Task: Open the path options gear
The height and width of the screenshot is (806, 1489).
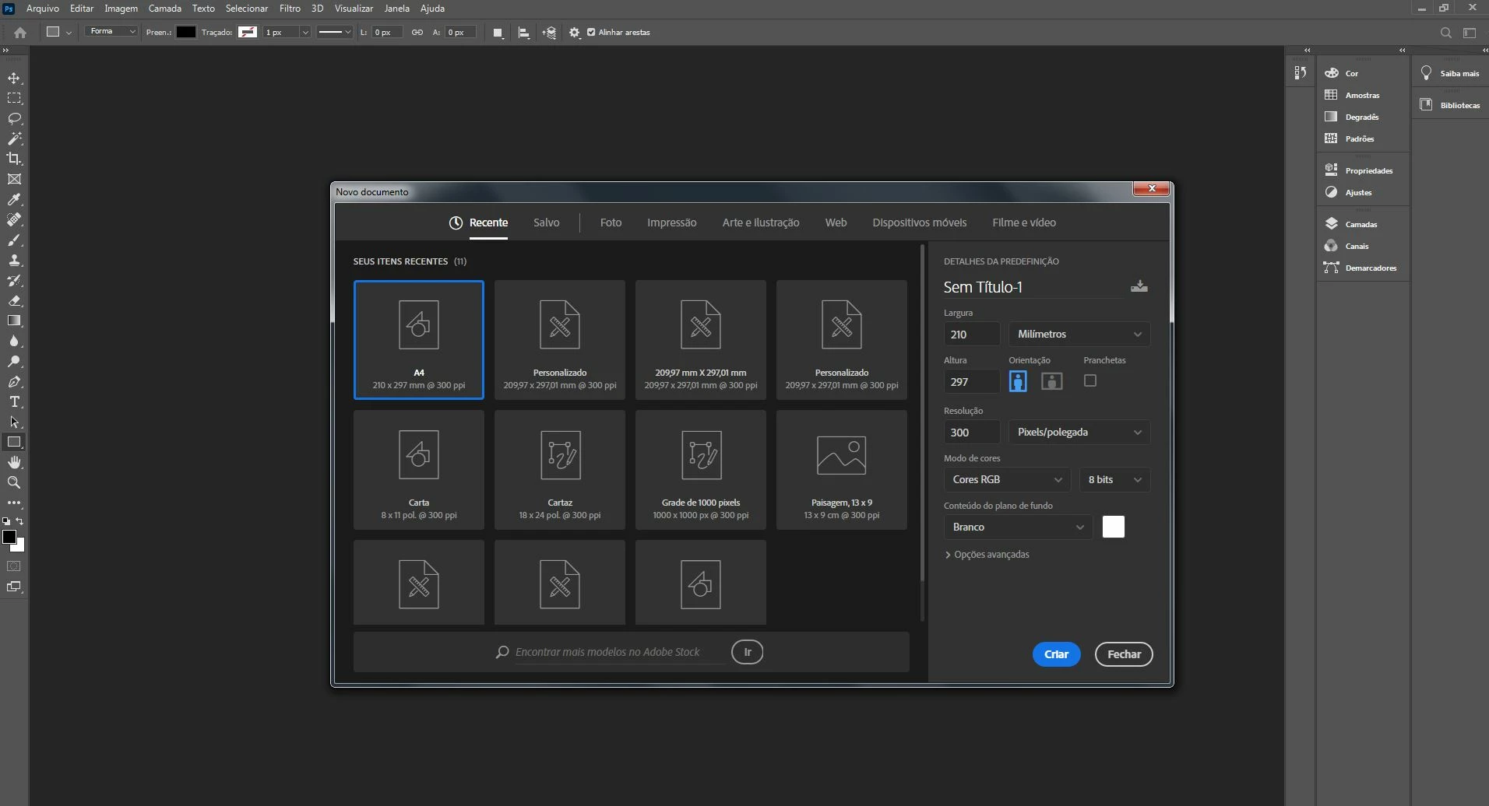Action: click(x=575, y=33)
